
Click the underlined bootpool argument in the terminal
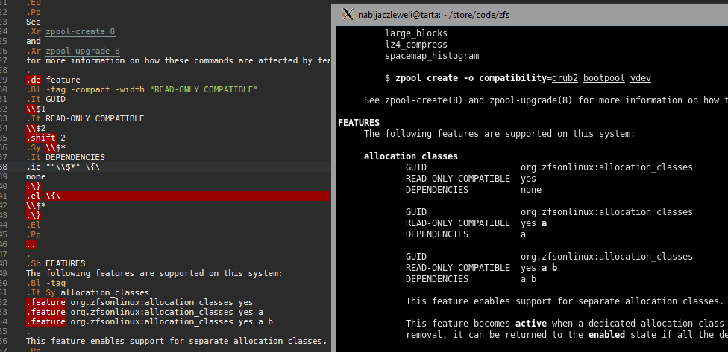coord(603,78)
